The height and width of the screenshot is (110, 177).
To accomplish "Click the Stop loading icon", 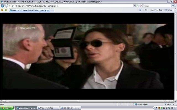I will (x=141, y=6).
